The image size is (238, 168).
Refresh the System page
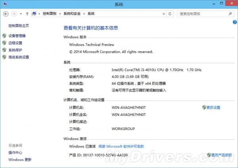pyautogui.click(x=170, y=14)
